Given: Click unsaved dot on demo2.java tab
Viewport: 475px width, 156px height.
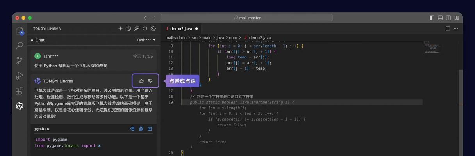Looking at the screenshot, I should [x=196, y=28].
